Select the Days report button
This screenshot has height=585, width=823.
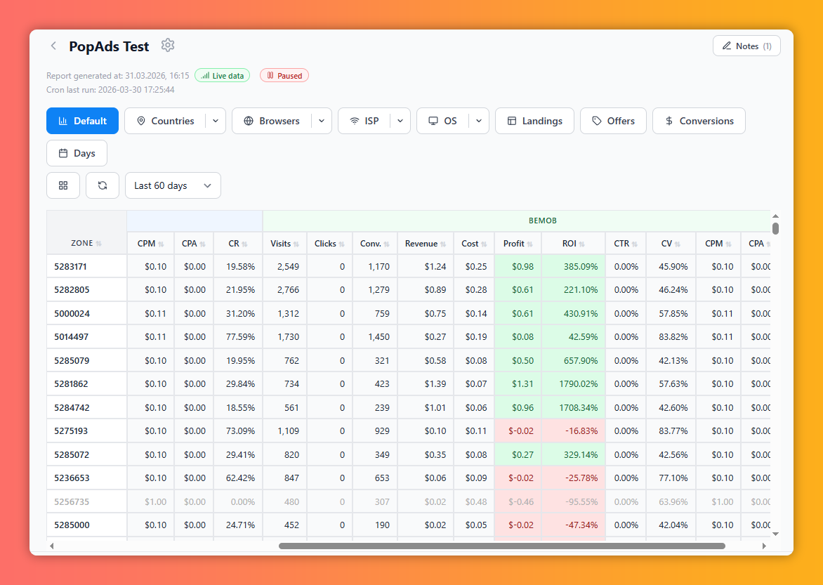[x=77, y=153]
